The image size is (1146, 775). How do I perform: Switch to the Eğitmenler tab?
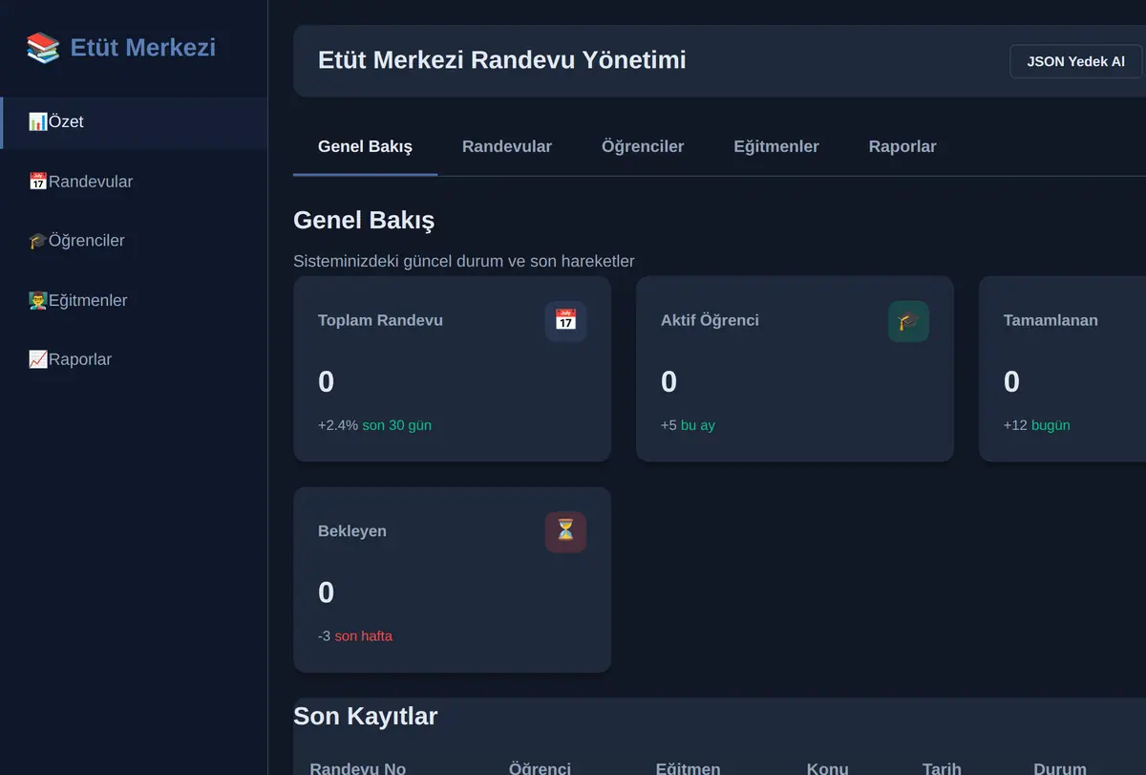(x=776, y=147)
